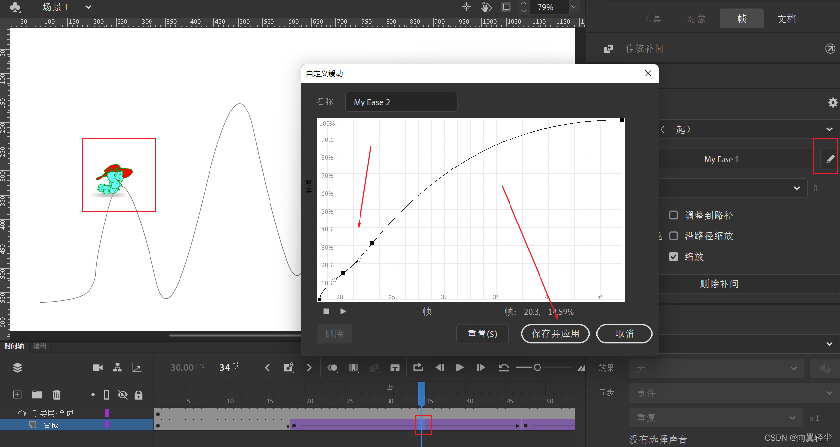
Task: Uncheck the 缩放 checkbox
Action: point(674,256)
